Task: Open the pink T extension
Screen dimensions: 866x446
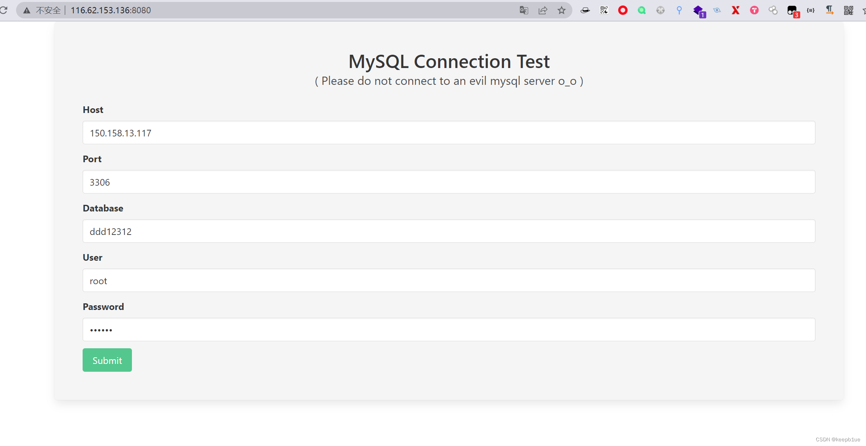Action: click(x=754, y=11)
